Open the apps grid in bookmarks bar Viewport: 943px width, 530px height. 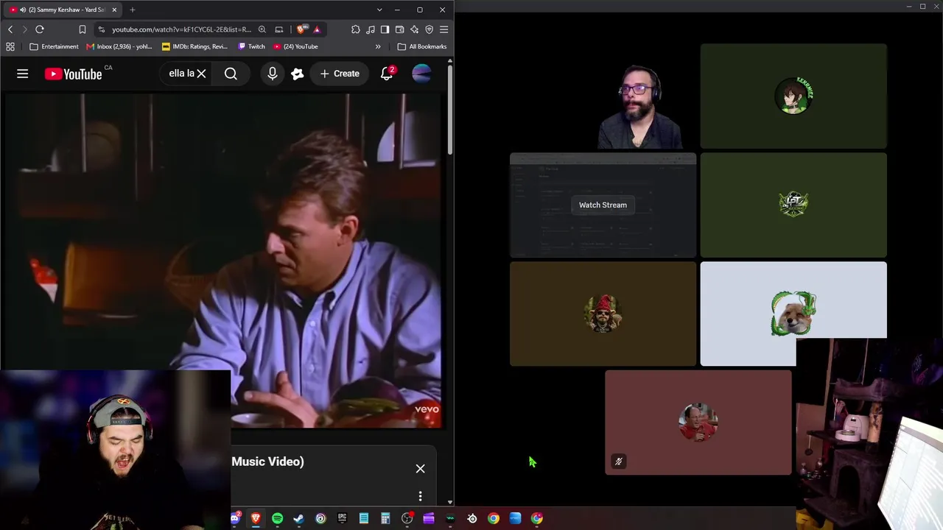(10, 46)
